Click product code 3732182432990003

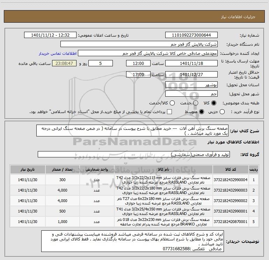231,190
